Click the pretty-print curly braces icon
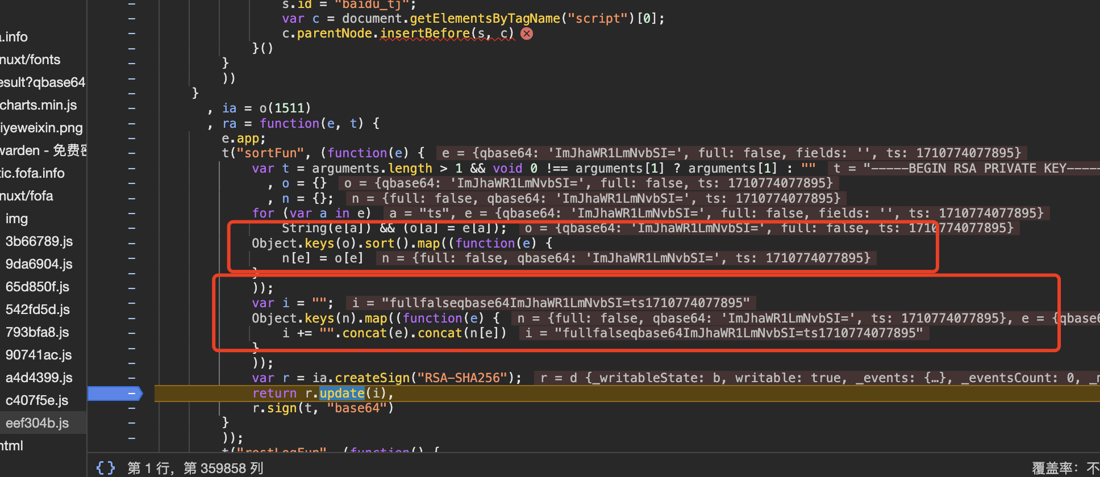This screenshot has height=477, width=1100. point(106,468)
